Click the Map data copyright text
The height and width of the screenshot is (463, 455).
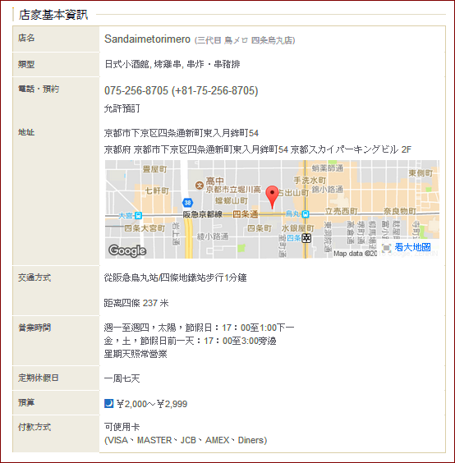coord(356,254)
